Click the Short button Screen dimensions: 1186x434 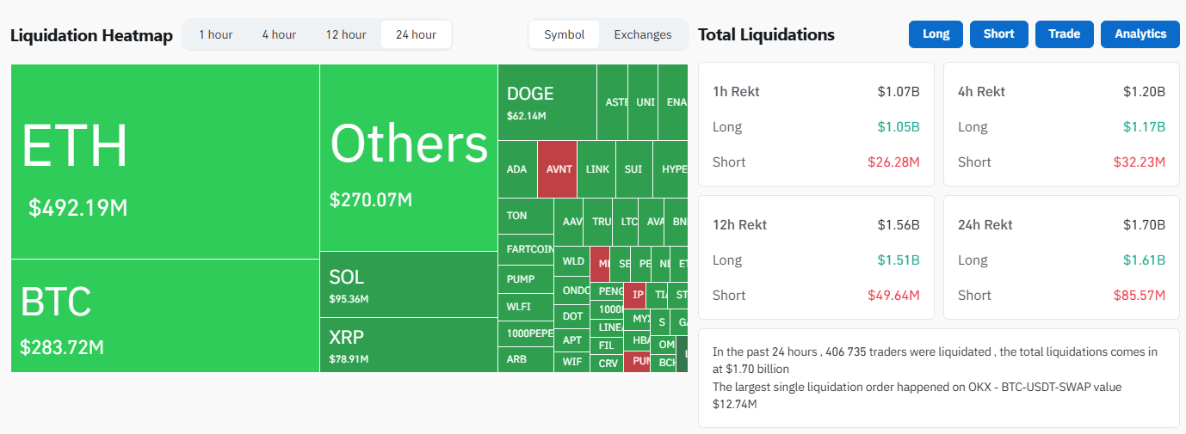pyautogui.click(x=999, y=34)
